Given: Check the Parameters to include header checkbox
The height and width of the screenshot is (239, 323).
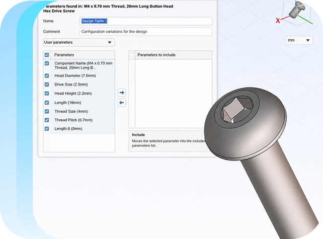Looking at the screenshot, I should [132, 55].
